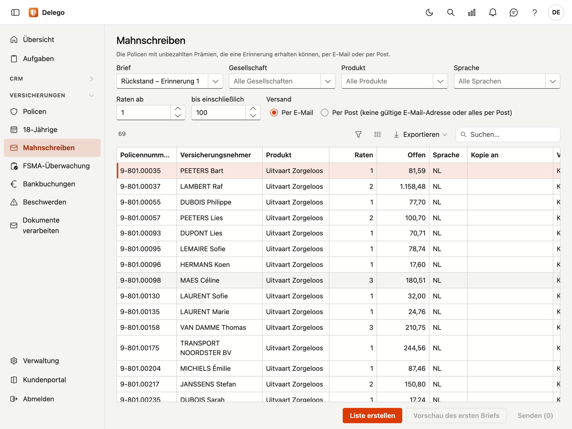The height and width of the screenshot is (429, 572).
Task: Open Aufgaben in the sidebar
Action: 52,58
